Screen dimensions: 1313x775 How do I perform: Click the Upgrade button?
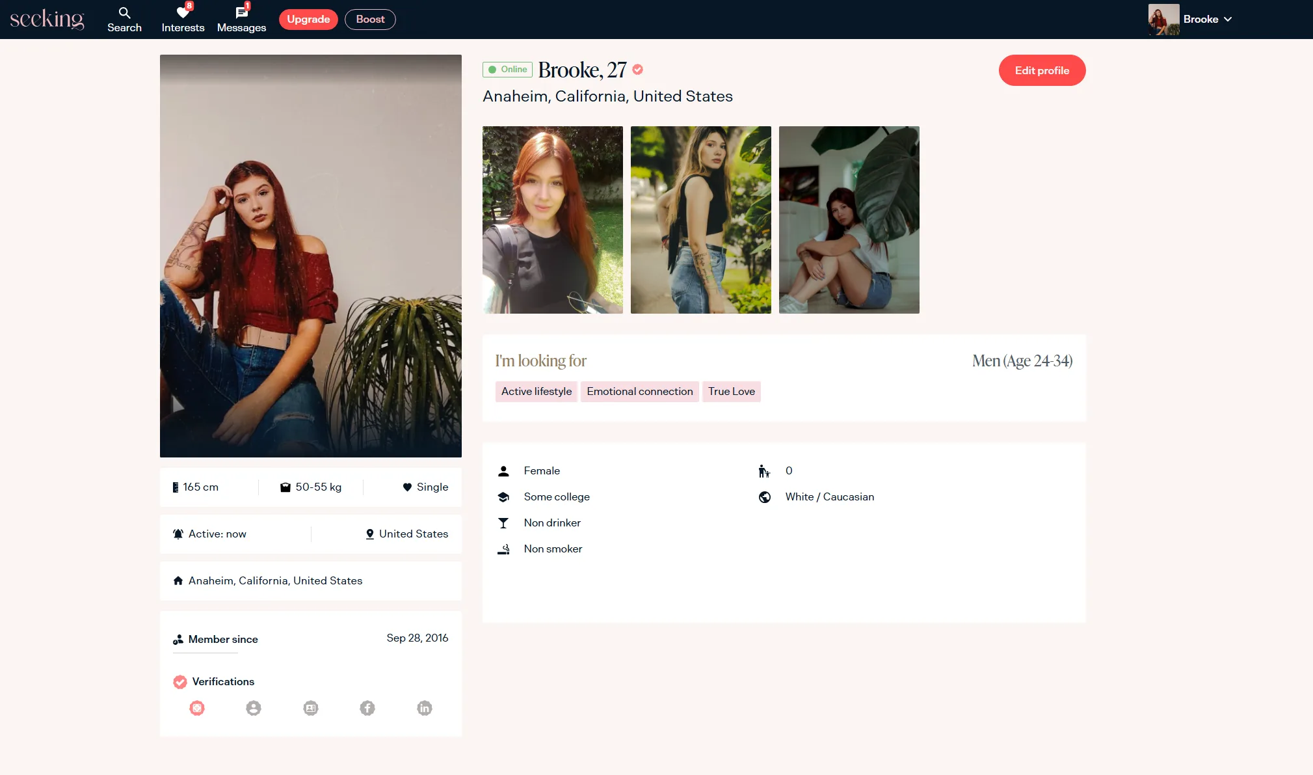tap(308, 20)
